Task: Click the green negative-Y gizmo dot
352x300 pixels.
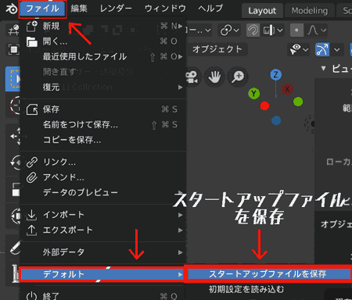Action: point(298,102)
